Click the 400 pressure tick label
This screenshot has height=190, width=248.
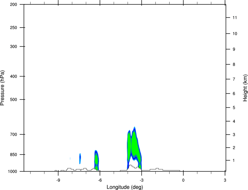14,76
